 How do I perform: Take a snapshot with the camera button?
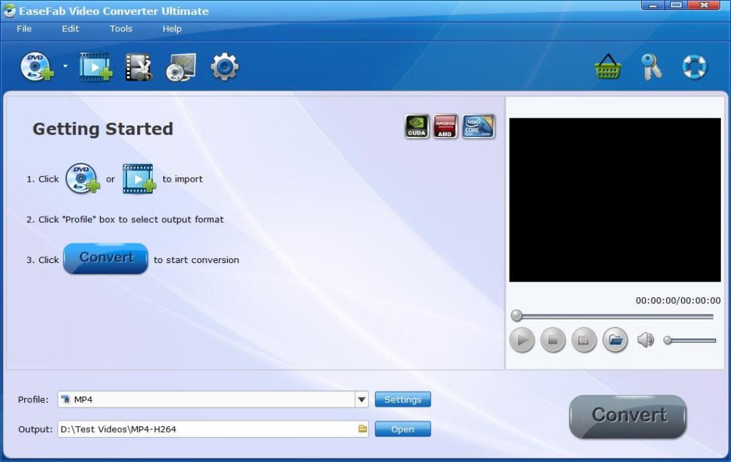(584, 340)
